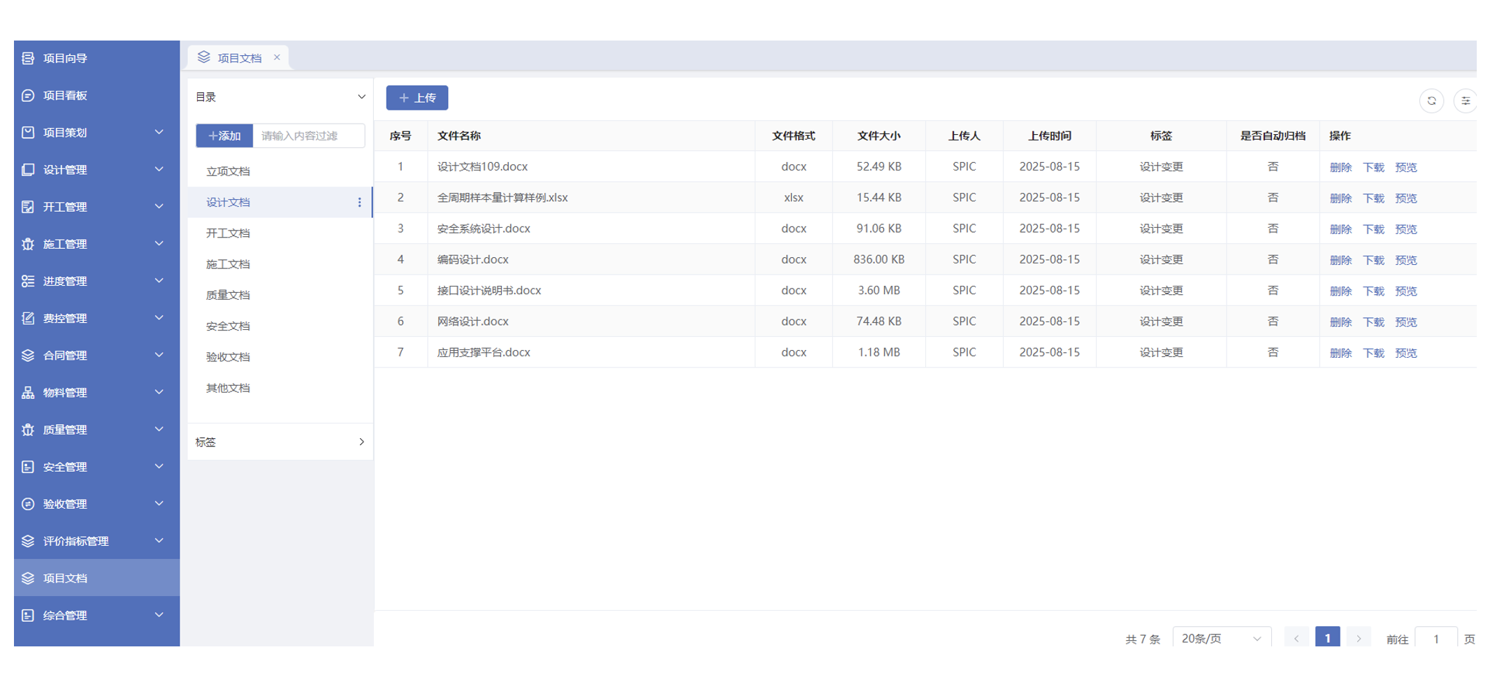Click the three-dot menu beside 设计文档
Image resolution: width=1511 pixels, height=696 pixels.
[359, 203]
